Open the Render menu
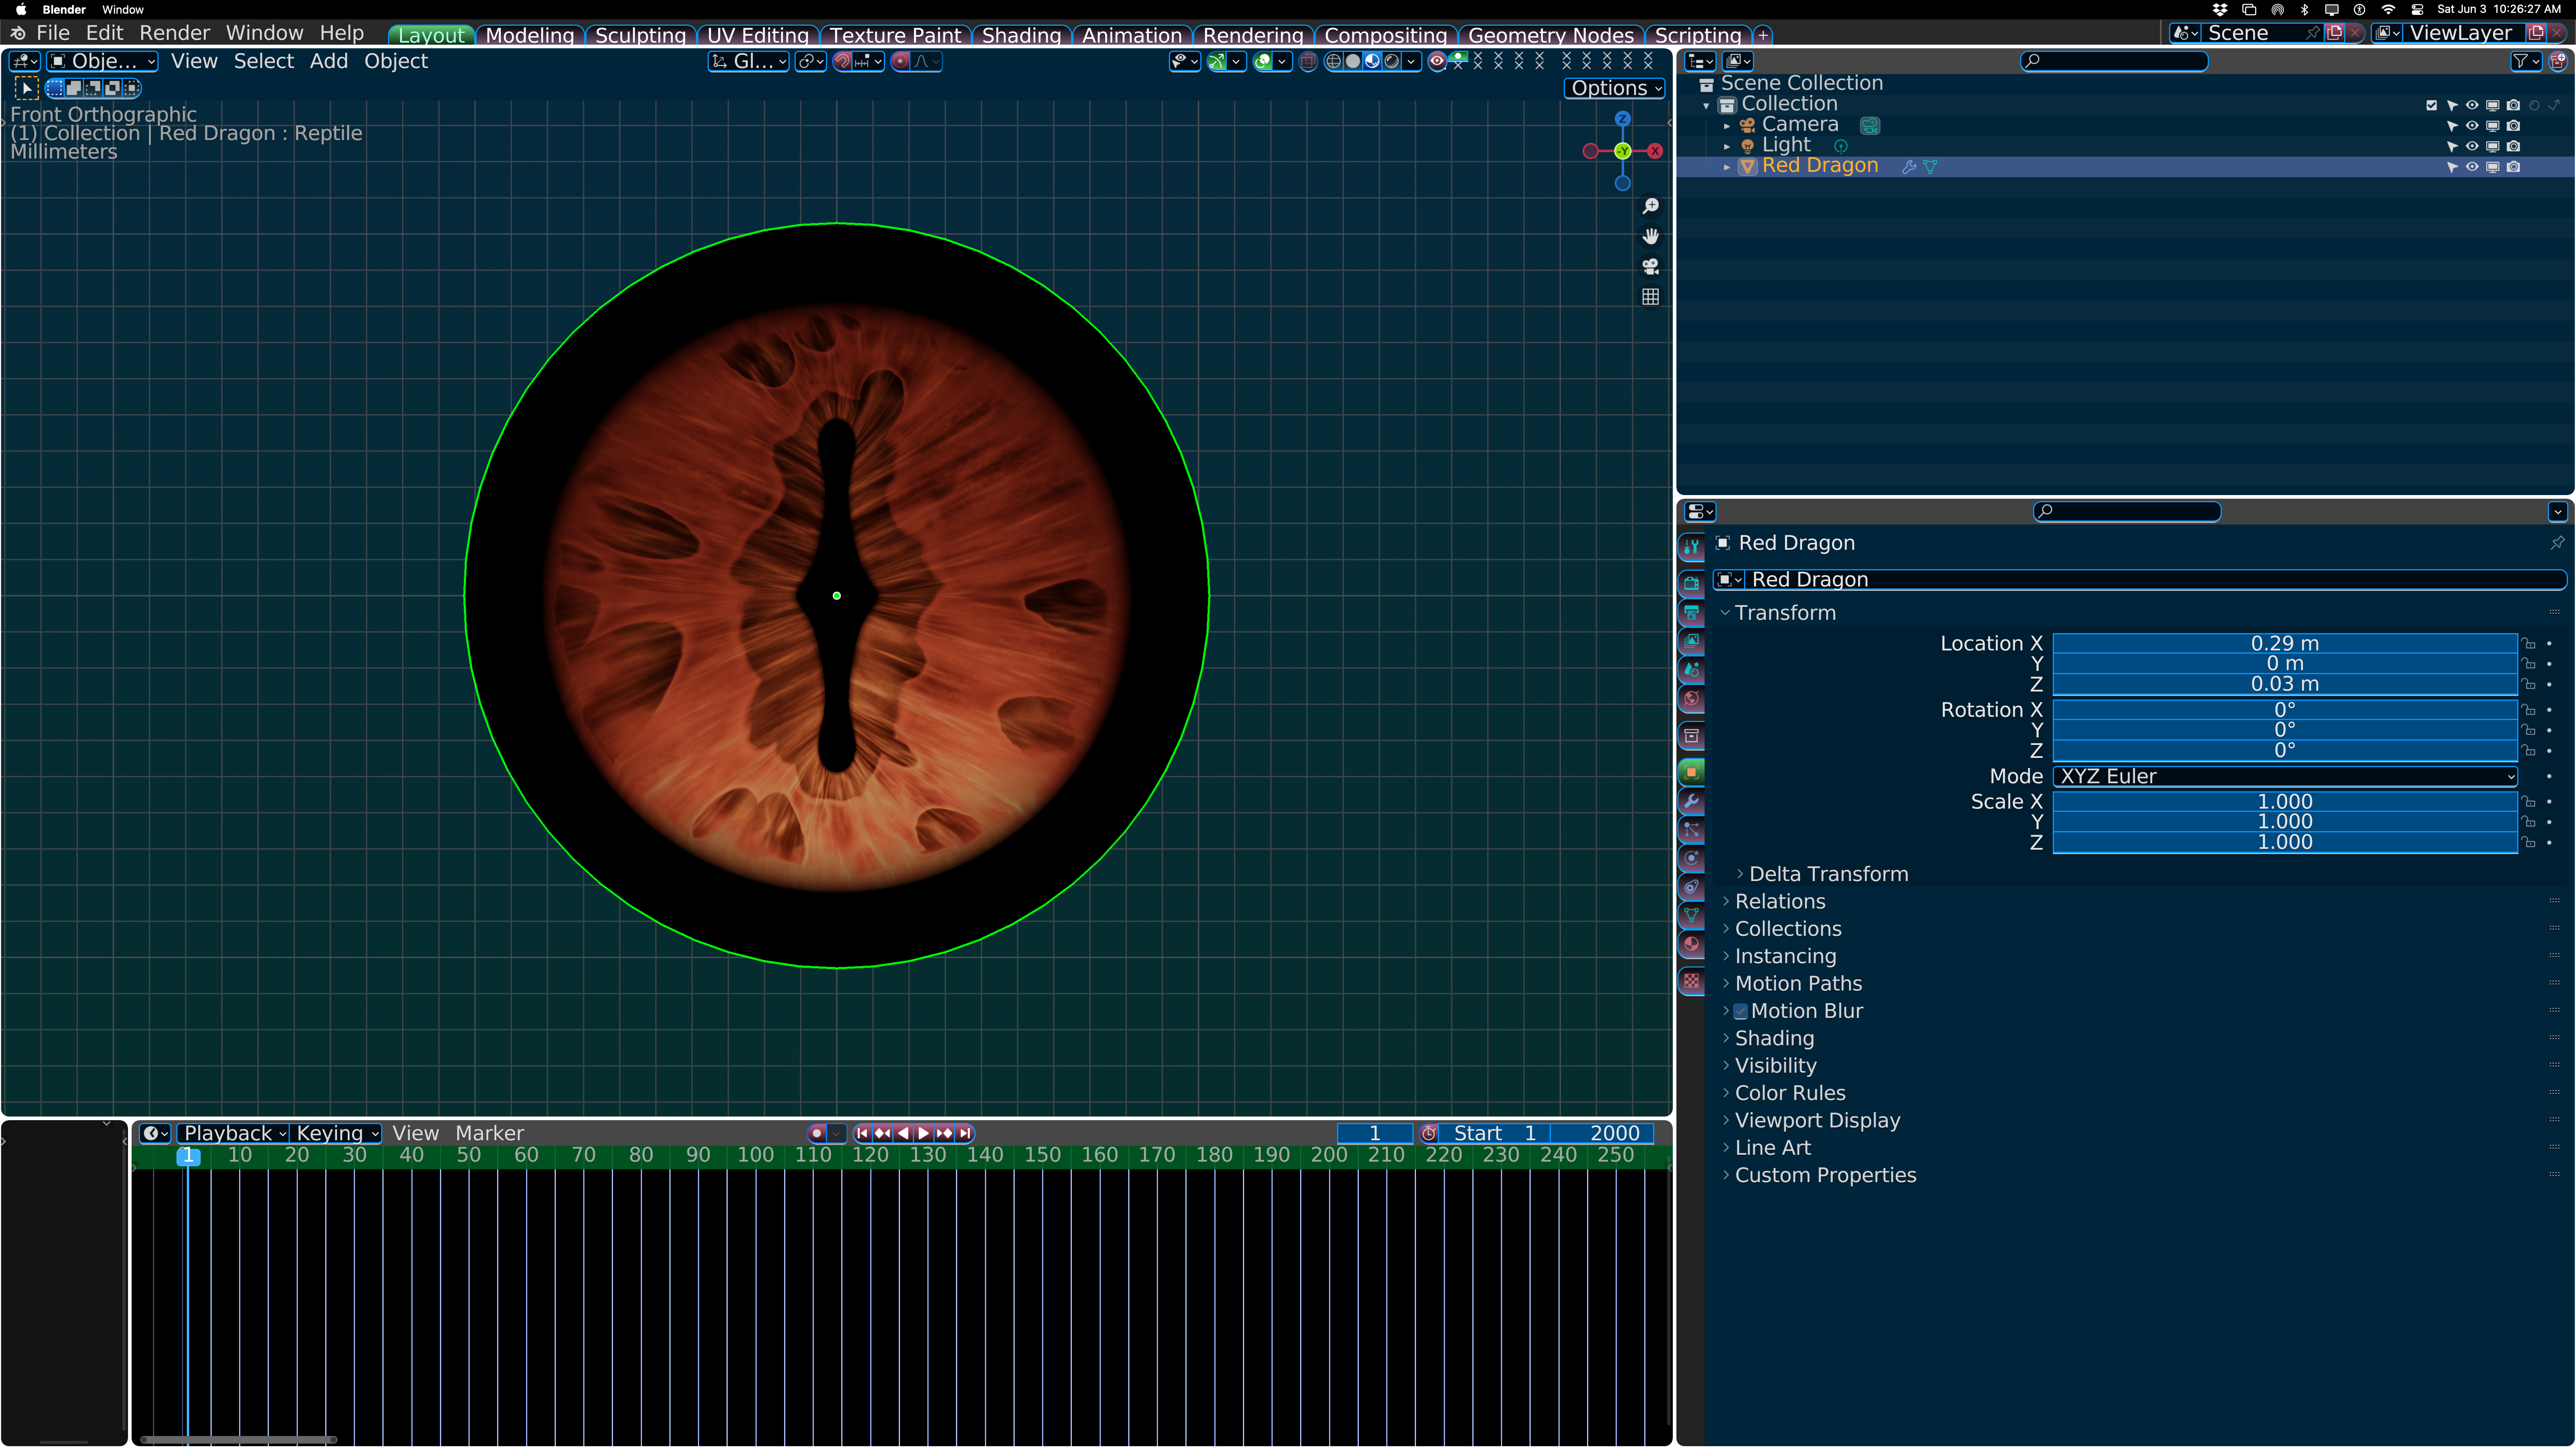Viewport: 2576px width, 1449px height. tap(175, 33)
